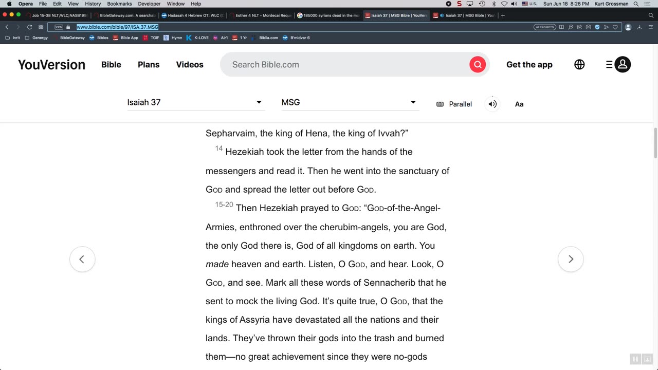Open the TGIF bookmark
The height and width of the screenshot is (370, 658).
151,38
